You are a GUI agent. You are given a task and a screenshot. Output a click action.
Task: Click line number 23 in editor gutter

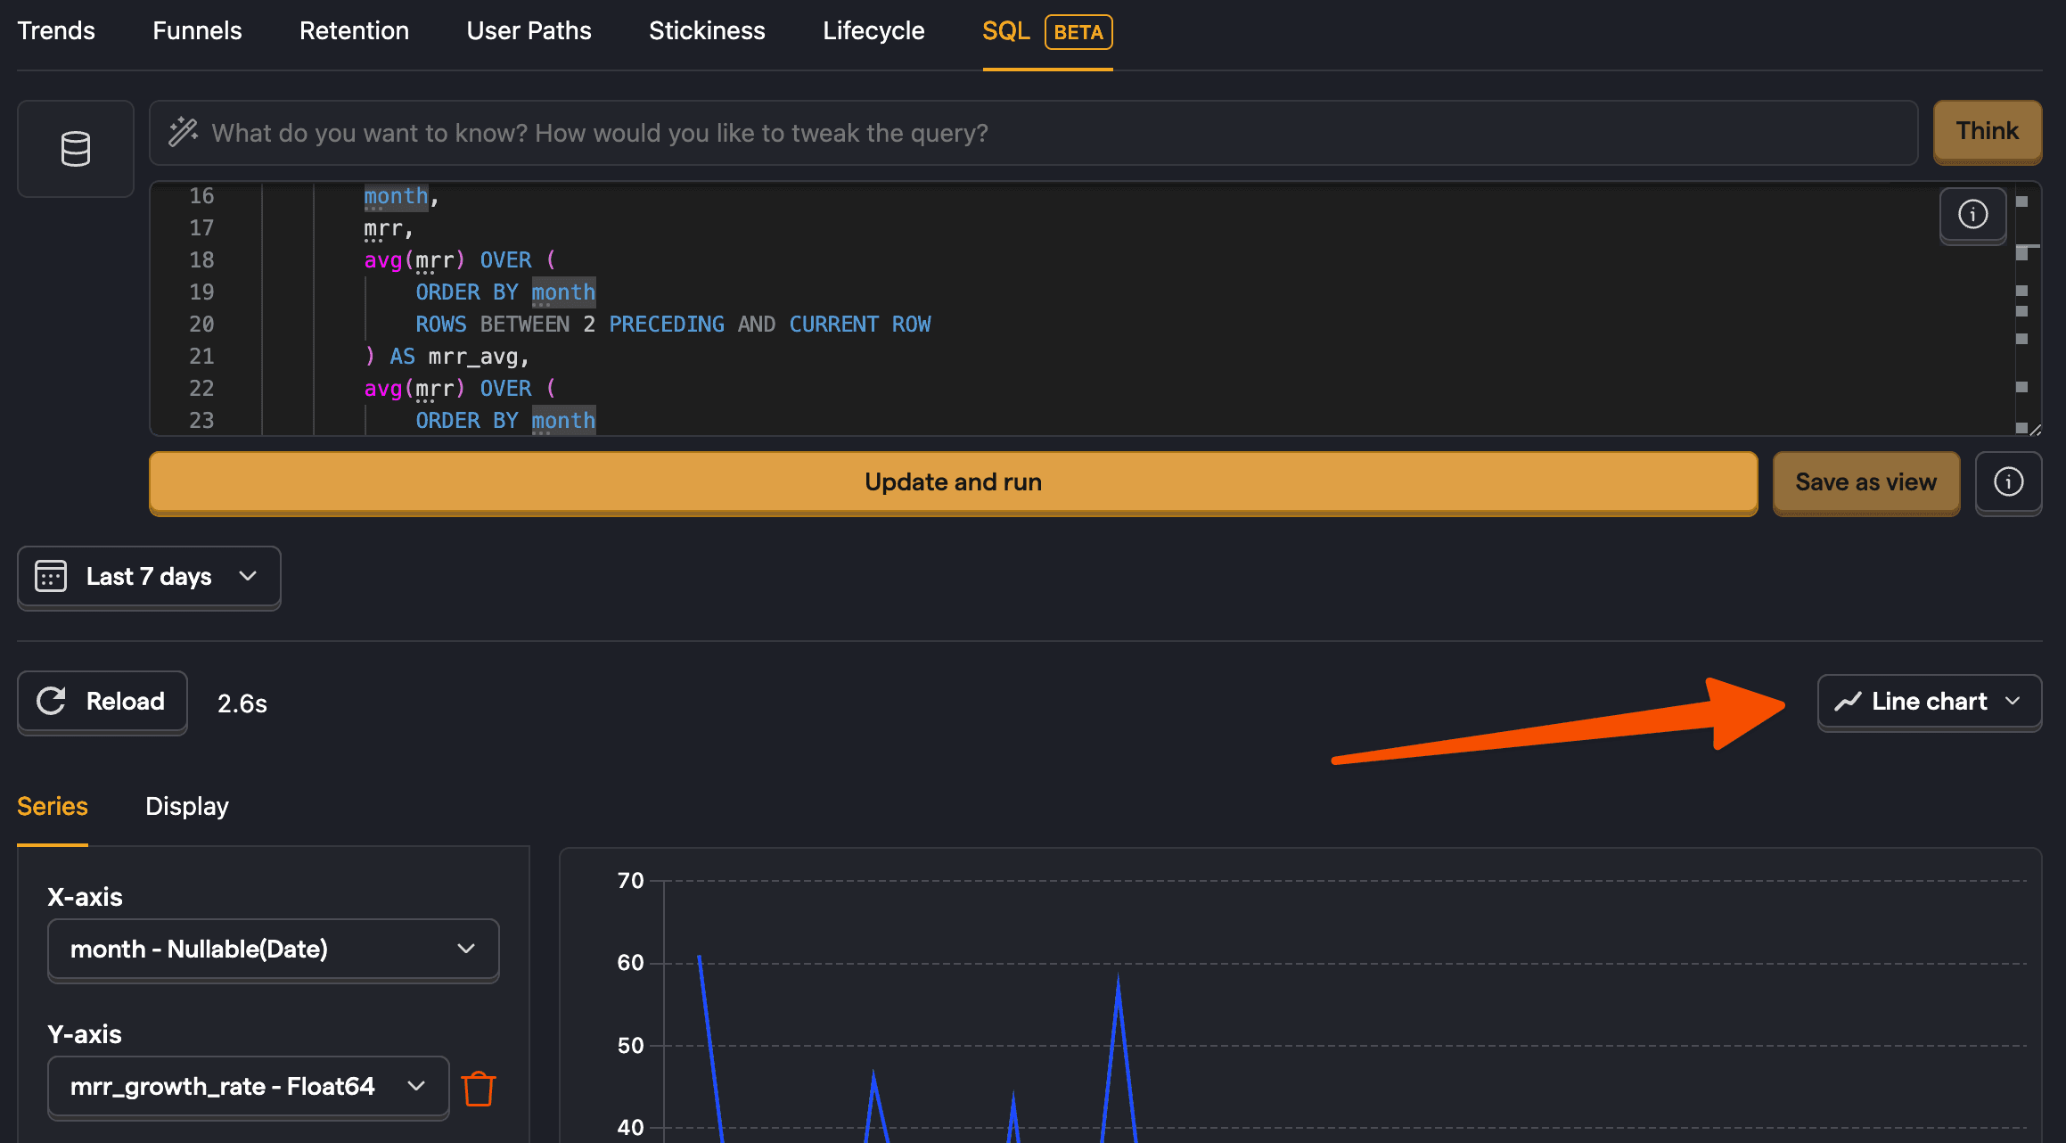click(x=201, y=421)
